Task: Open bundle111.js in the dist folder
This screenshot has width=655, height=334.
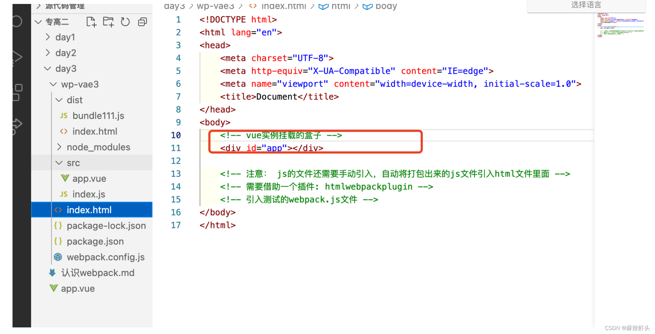Action: tap(98, 116)
